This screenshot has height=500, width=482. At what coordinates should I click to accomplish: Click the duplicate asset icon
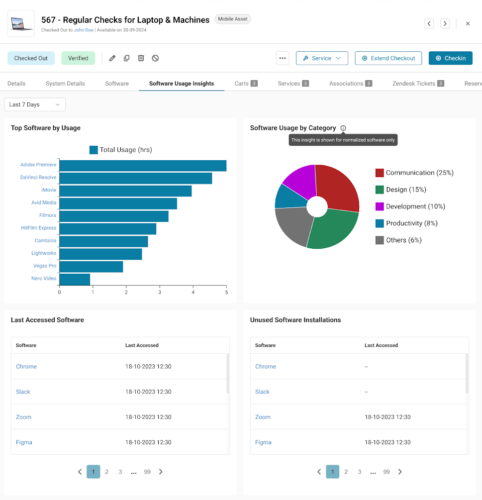126,58
